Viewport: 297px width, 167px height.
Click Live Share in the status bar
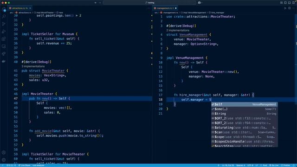coord(24,166)
